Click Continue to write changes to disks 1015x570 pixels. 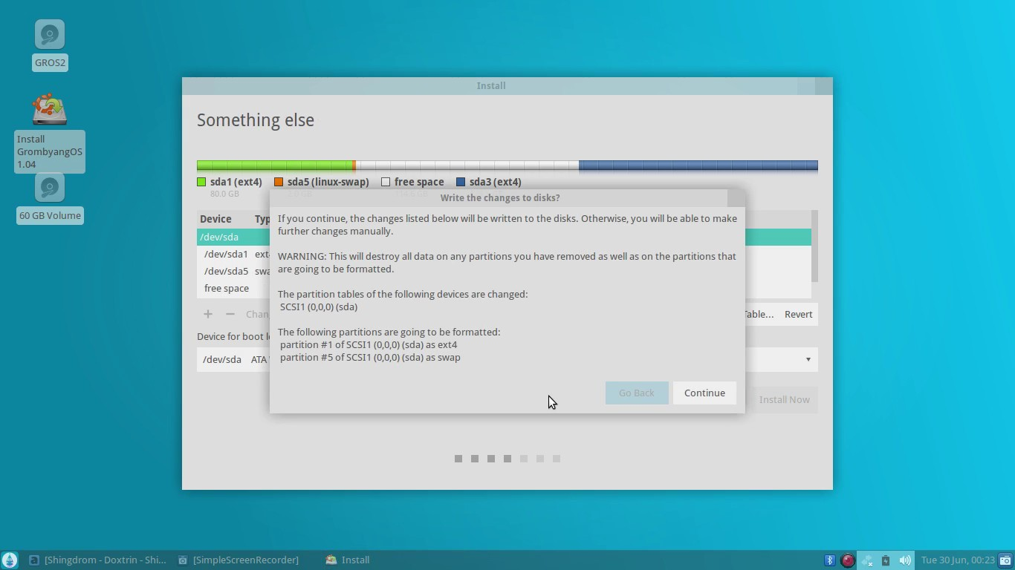click(704, 393)
